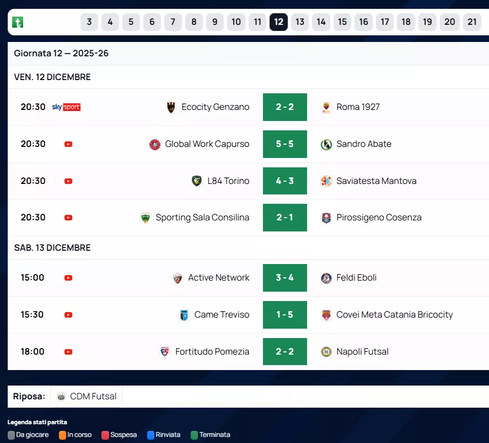Screen dimensions: 489x443
Task: Click the Roma 1927 team crest
Action: [326, 107]
